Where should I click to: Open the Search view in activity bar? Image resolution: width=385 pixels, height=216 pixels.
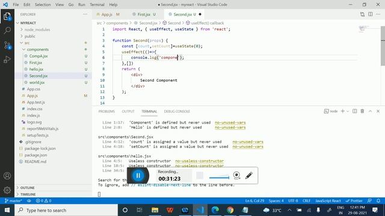click(x=7, y=31)
